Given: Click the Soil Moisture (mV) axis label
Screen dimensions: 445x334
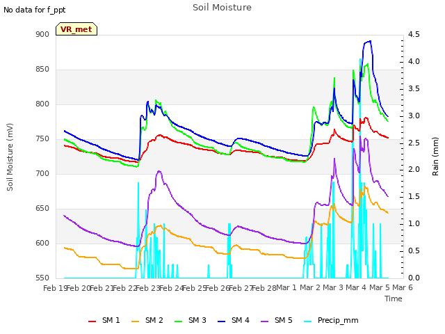Looking at the screenshot, I should click(10, 157).
